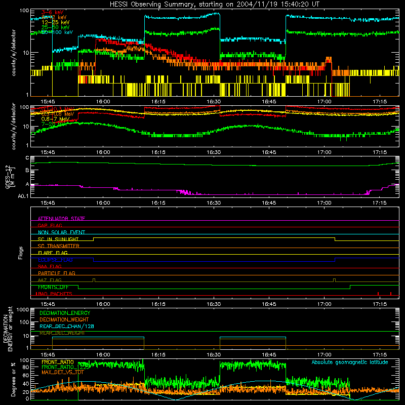Select the 50-100 keV legend label
Image resolution: width=405 pixels, height=405 pixels.
[57, 32]
